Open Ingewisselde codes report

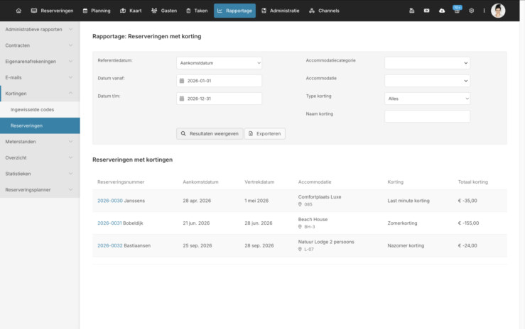40,110
